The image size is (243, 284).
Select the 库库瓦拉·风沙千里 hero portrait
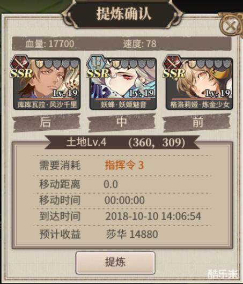pos(47,84)
